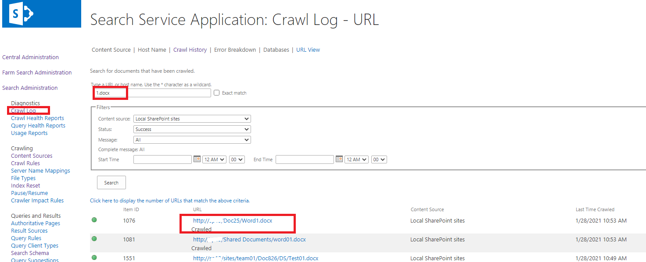Click the Search button
Screen dimensions: 646x262
[x=111, y=183]
